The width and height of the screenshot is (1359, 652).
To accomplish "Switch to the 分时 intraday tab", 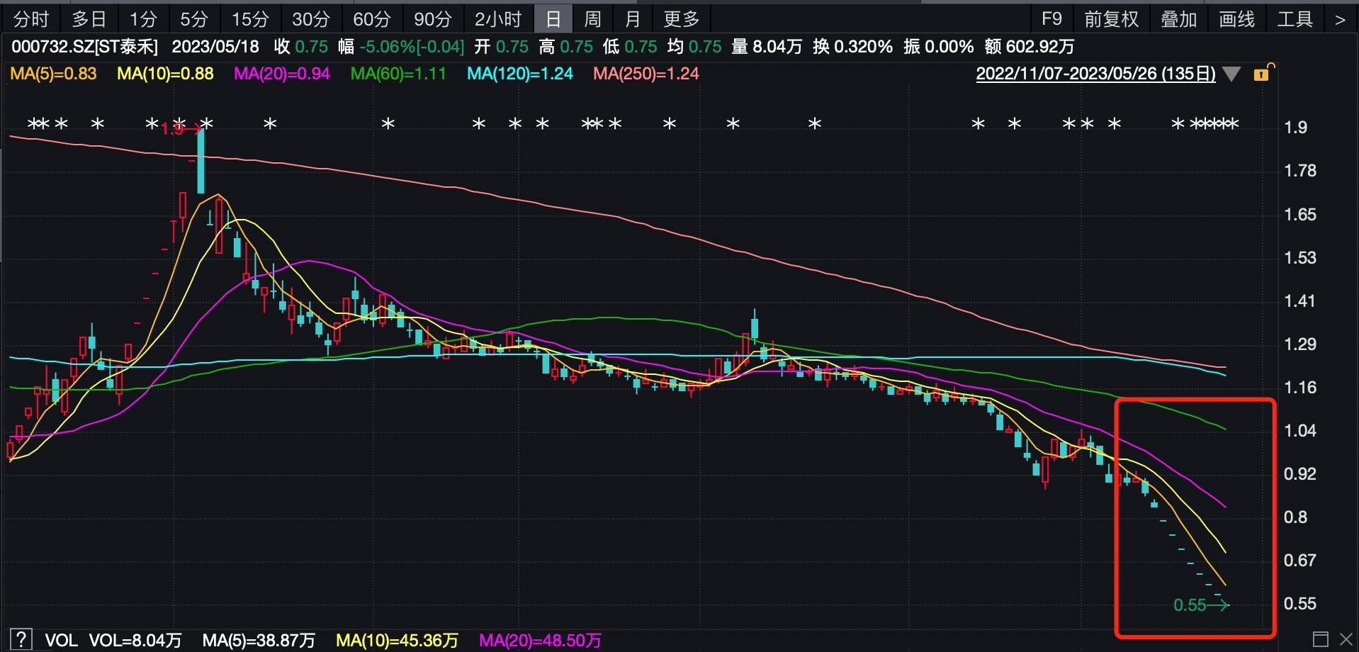I will 31,19.
